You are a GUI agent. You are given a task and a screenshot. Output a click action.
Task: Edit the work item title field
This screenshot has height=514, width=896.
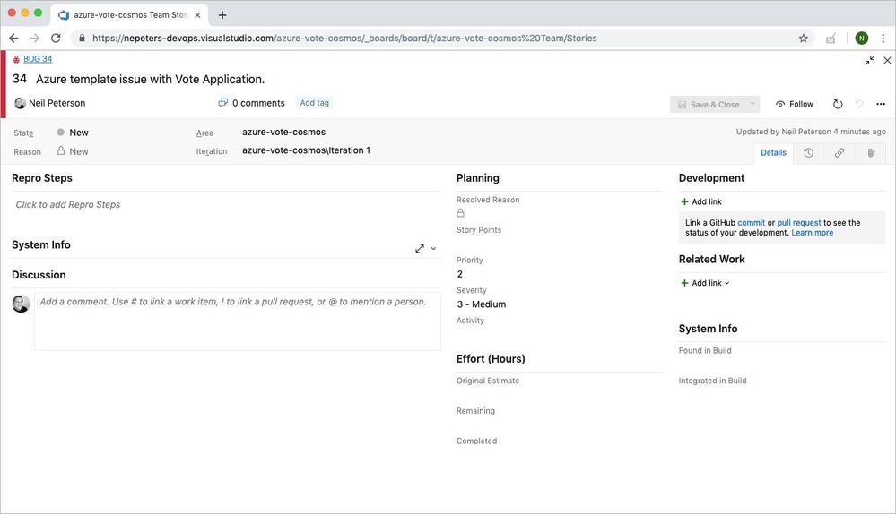(151, 80)
